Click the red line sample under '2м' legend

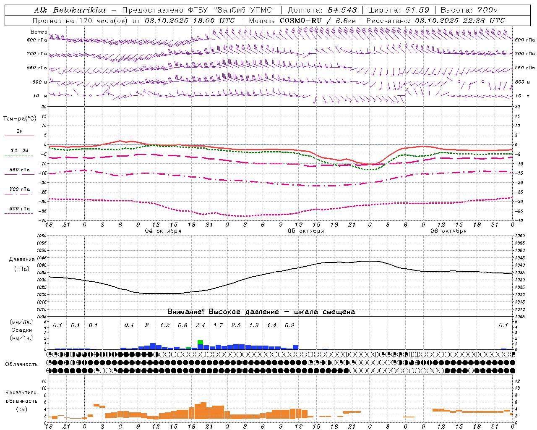(x=20, y=136)
